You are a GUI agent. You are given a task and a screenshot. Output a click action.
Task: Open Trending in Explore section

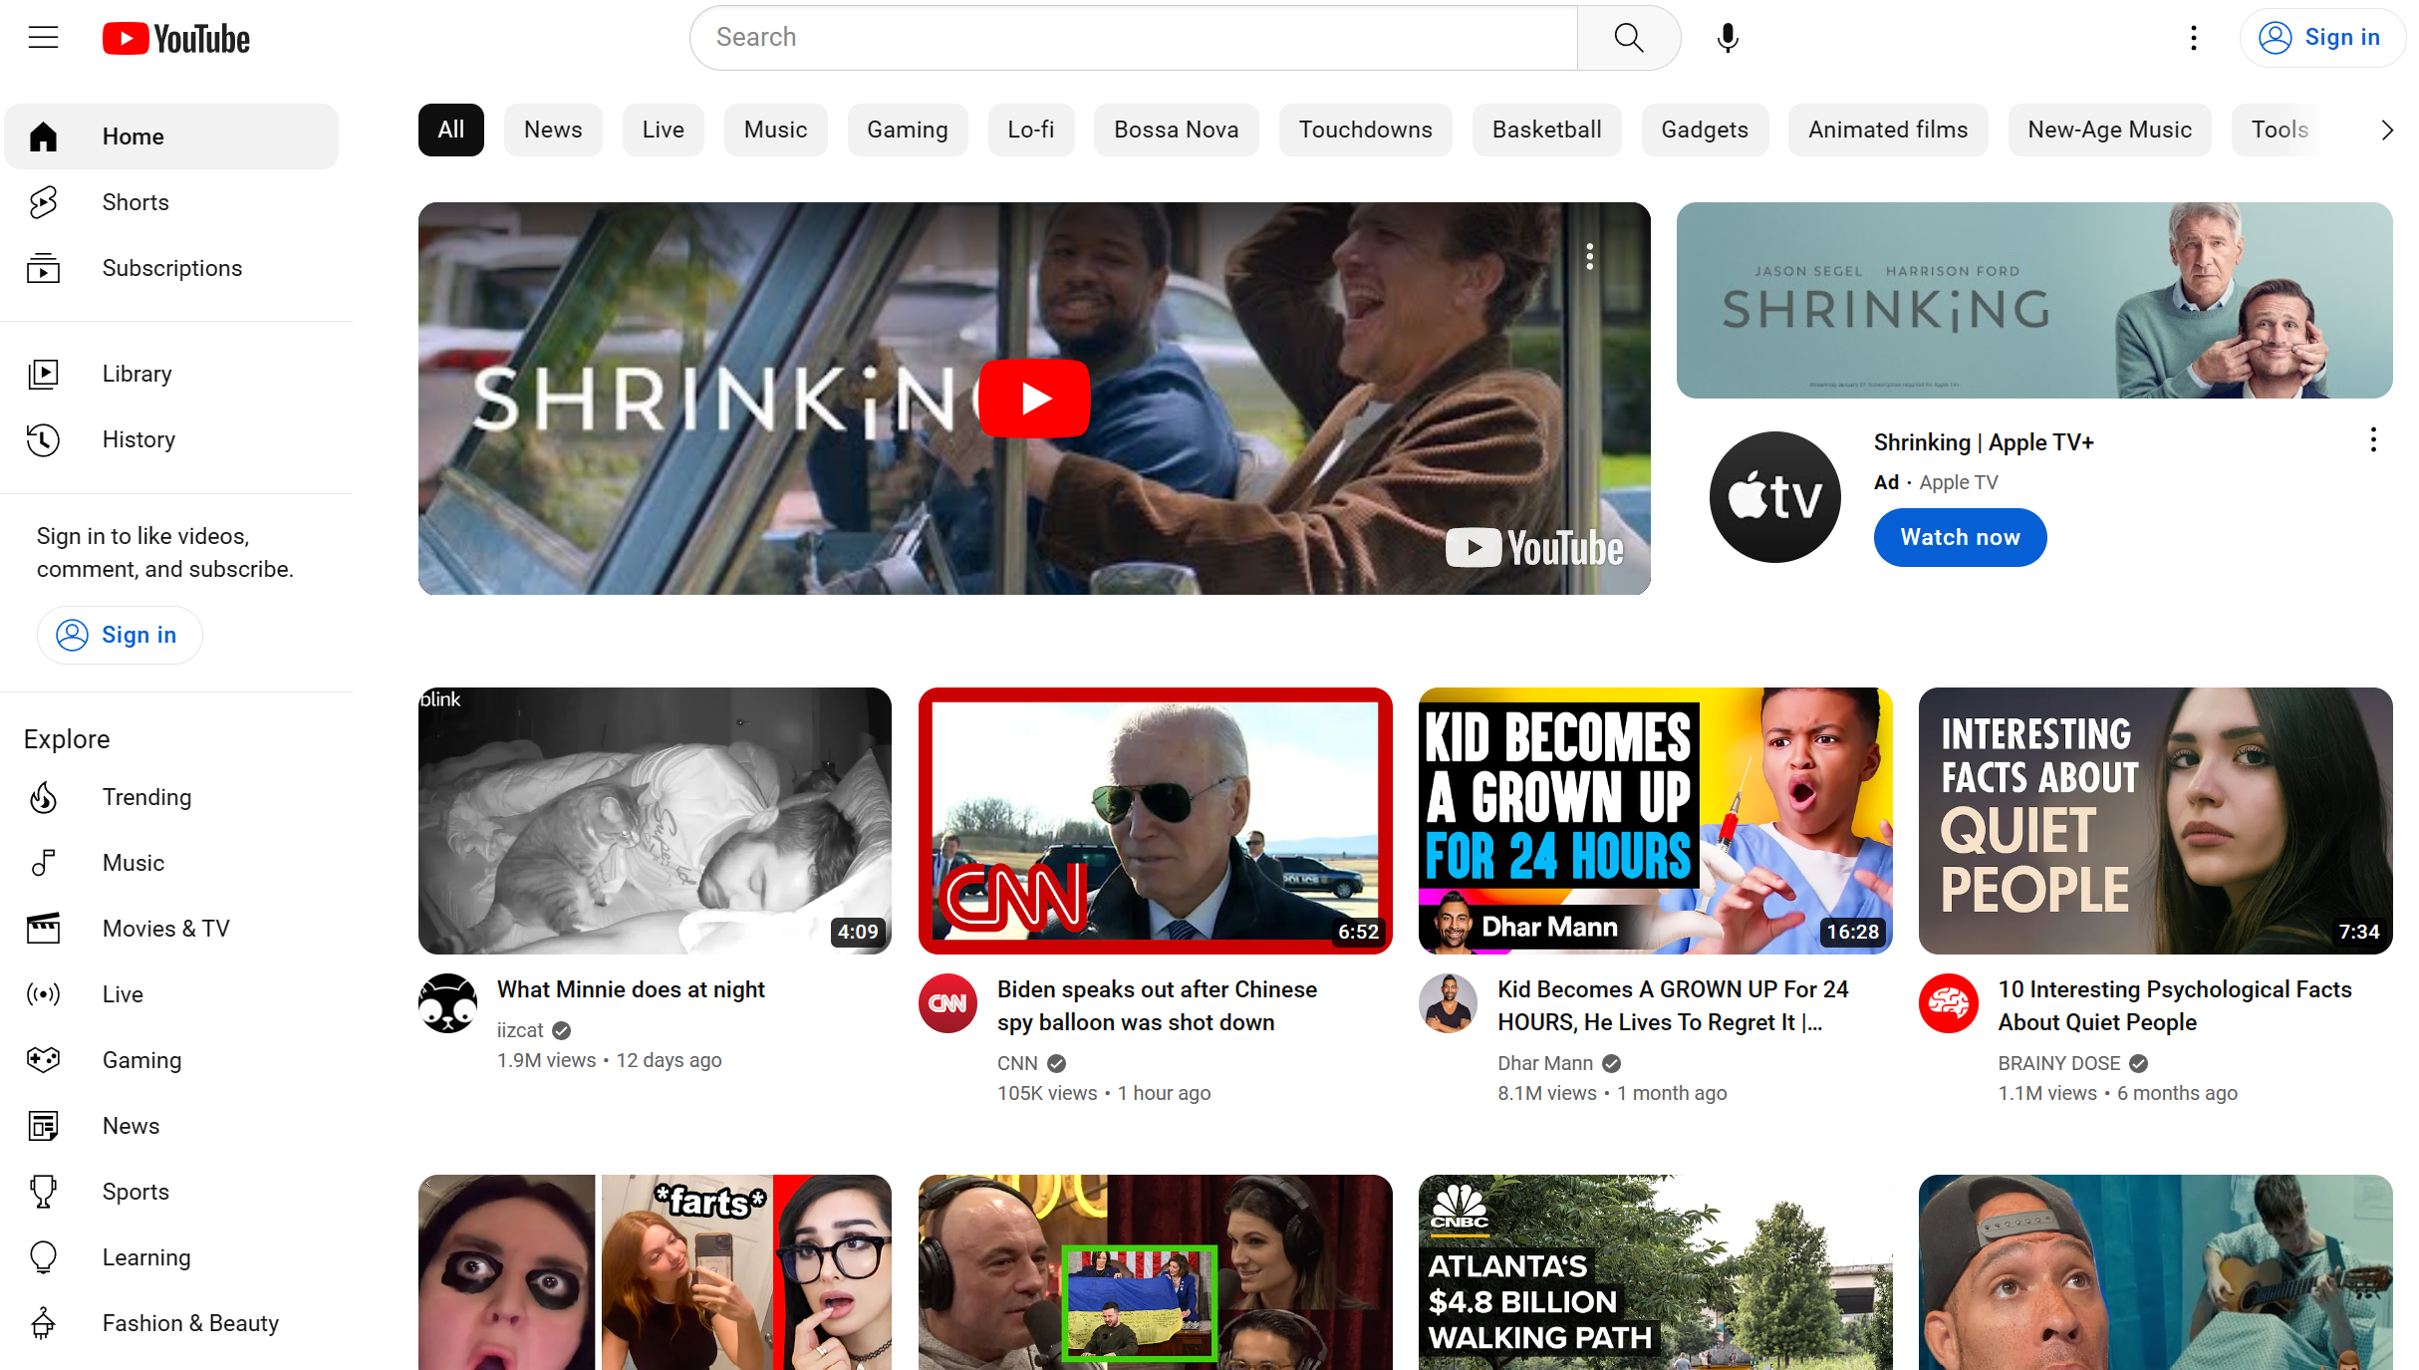click(146, 797)
